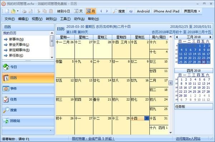
Task: Select April 1 cell labeled 十六
Action: 159,130
